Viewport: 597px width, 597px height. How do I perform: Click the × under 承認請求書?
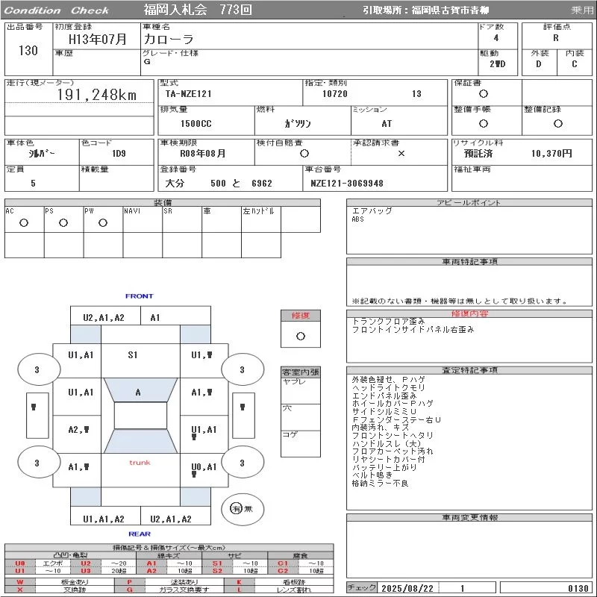click(401, 153)
